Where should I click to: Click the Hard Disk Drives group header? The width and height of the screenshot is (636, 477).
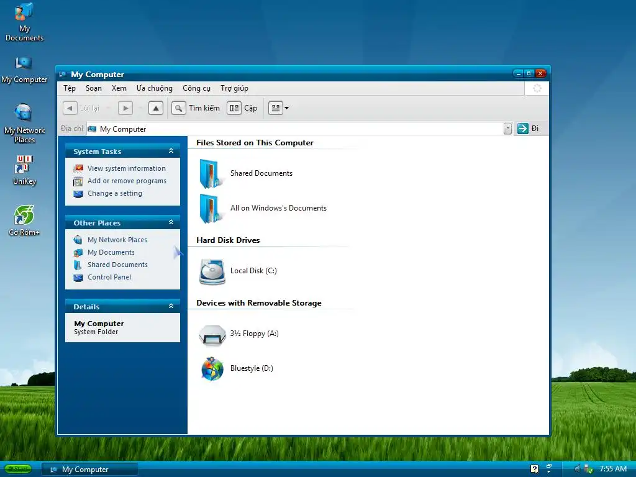pos(228,240)
